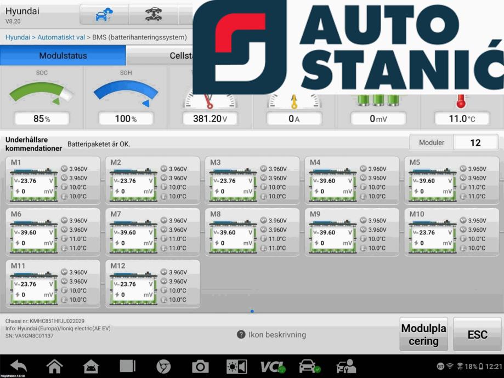The image size is (504, 378).
Task: Open the Android house launcher icon
Action: (x=91, y=366)
